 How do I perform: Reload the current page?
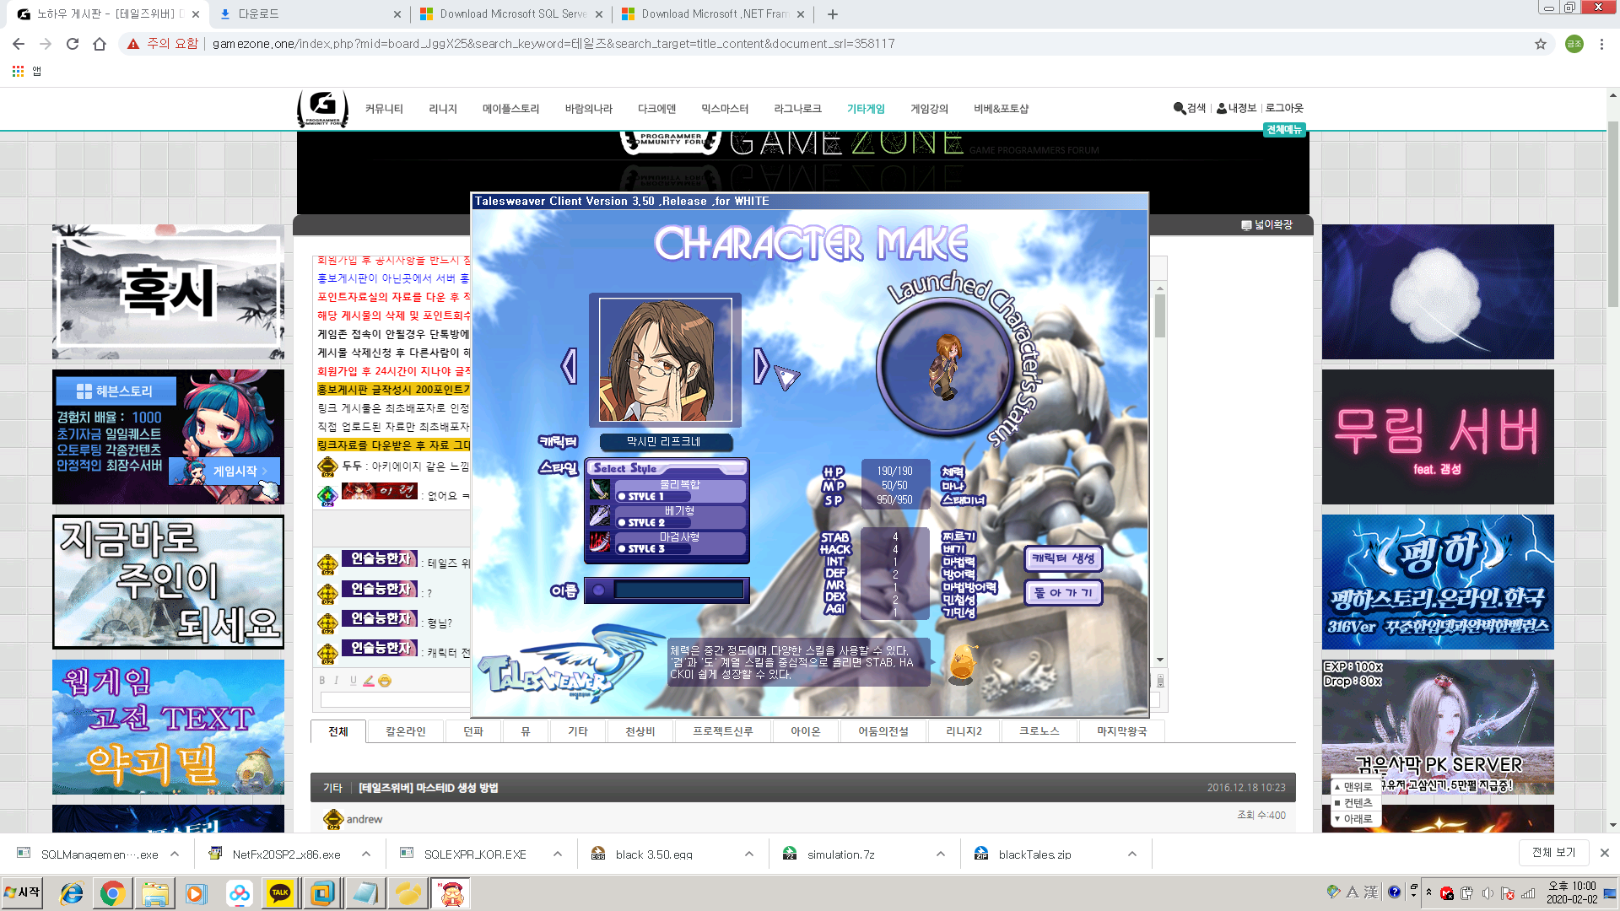[73, 44]
